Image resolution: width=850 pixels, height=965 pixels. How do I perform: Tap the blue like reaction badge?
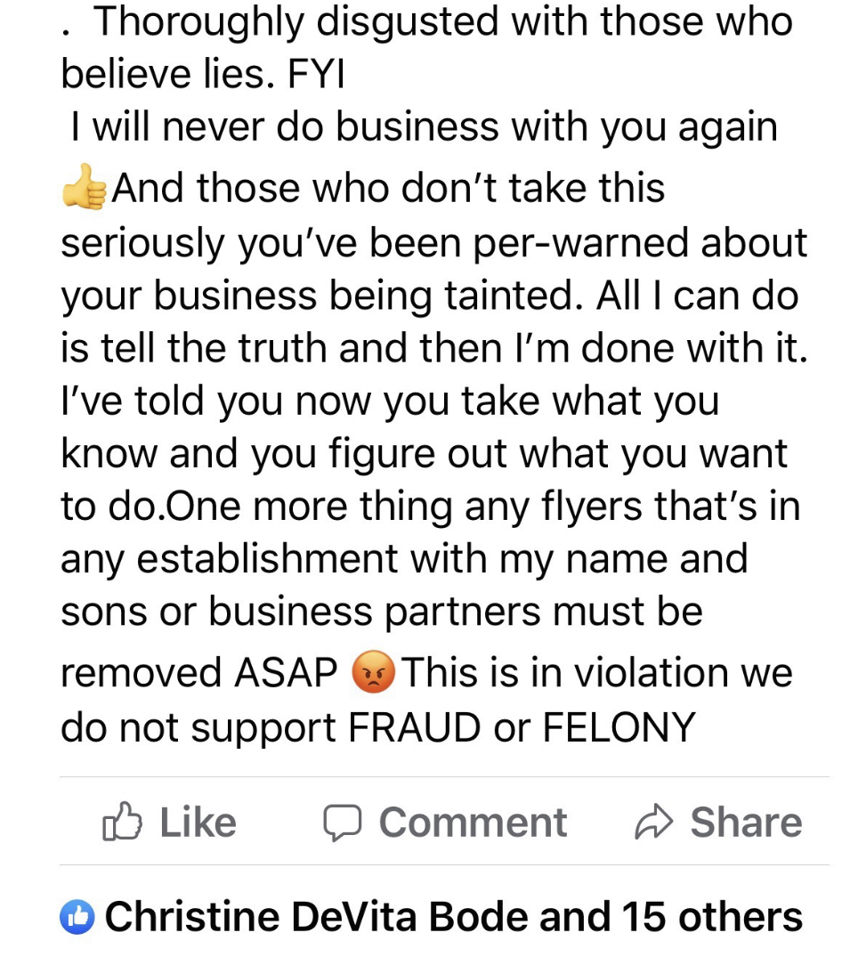(x=77, y=916)
